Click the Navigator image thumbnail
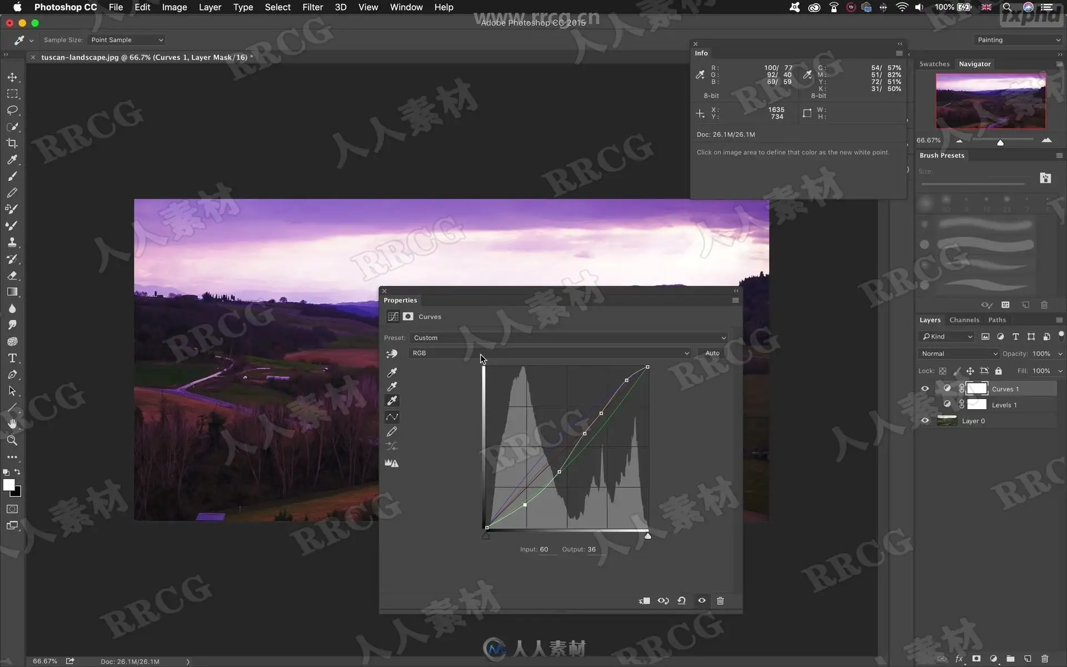Image resolution: width=1067 pixels, height=667 pixels. tap(990, 101)
